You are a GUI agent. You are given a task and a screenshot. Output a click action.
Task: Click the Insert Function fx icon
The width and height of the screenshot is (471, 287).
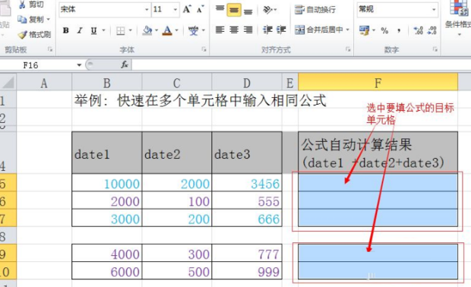[125, 65]
